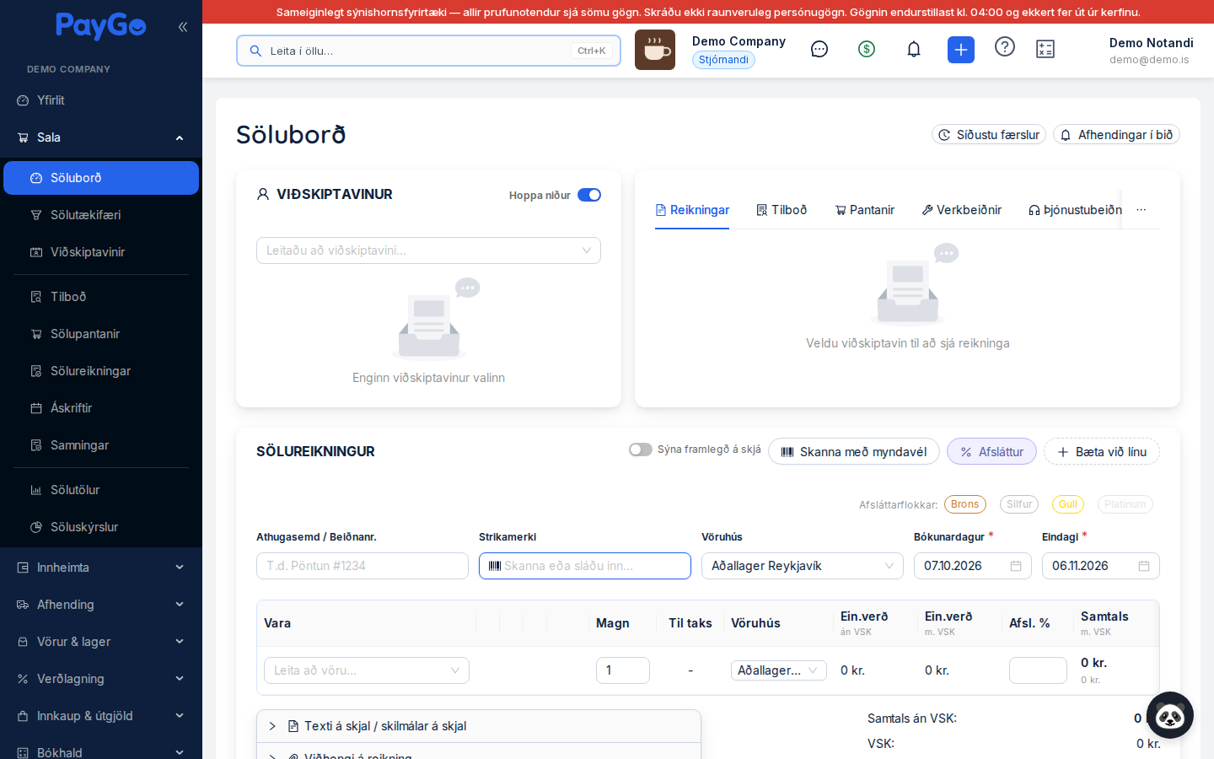Expand the Innheimta sidebar menu

[x=101, y=568]
